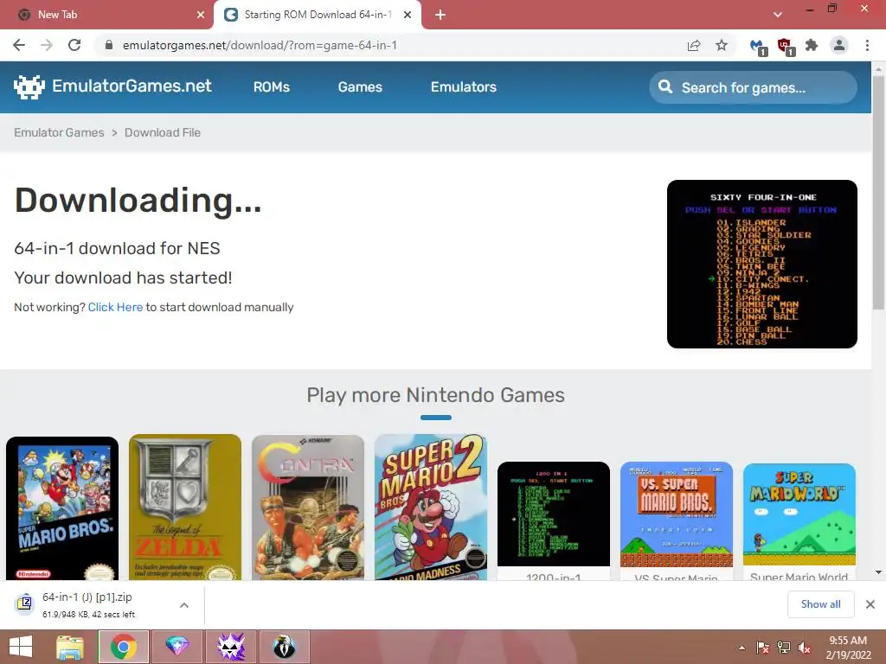Switch to the New Tab tab

106,15
